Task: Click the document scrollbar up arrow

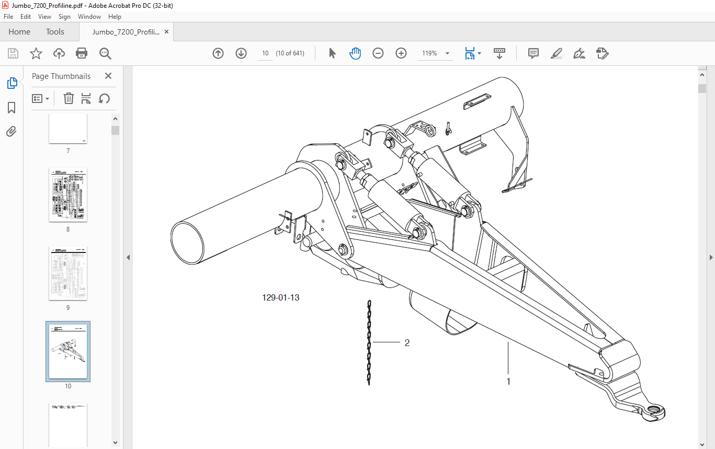Action: click(702, 76)
